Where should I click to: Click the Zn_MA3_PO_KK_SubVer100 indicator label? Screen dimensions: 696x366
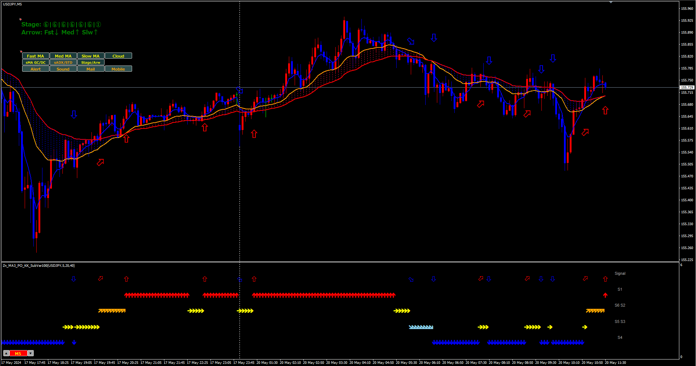39,266
